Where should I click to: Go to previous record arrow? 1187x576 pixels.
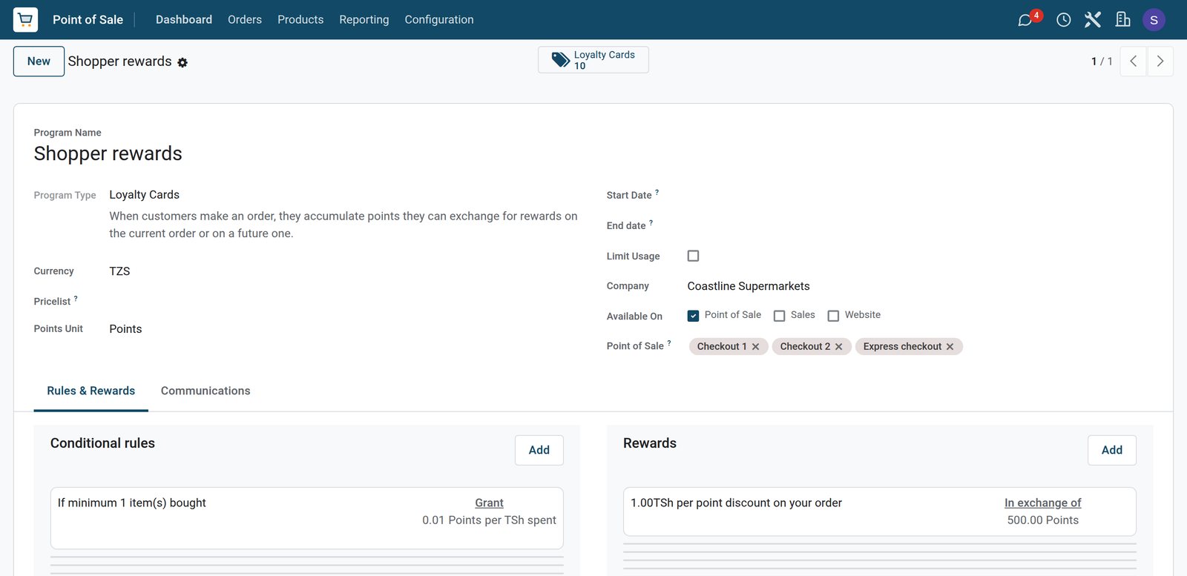point(1133,62)
